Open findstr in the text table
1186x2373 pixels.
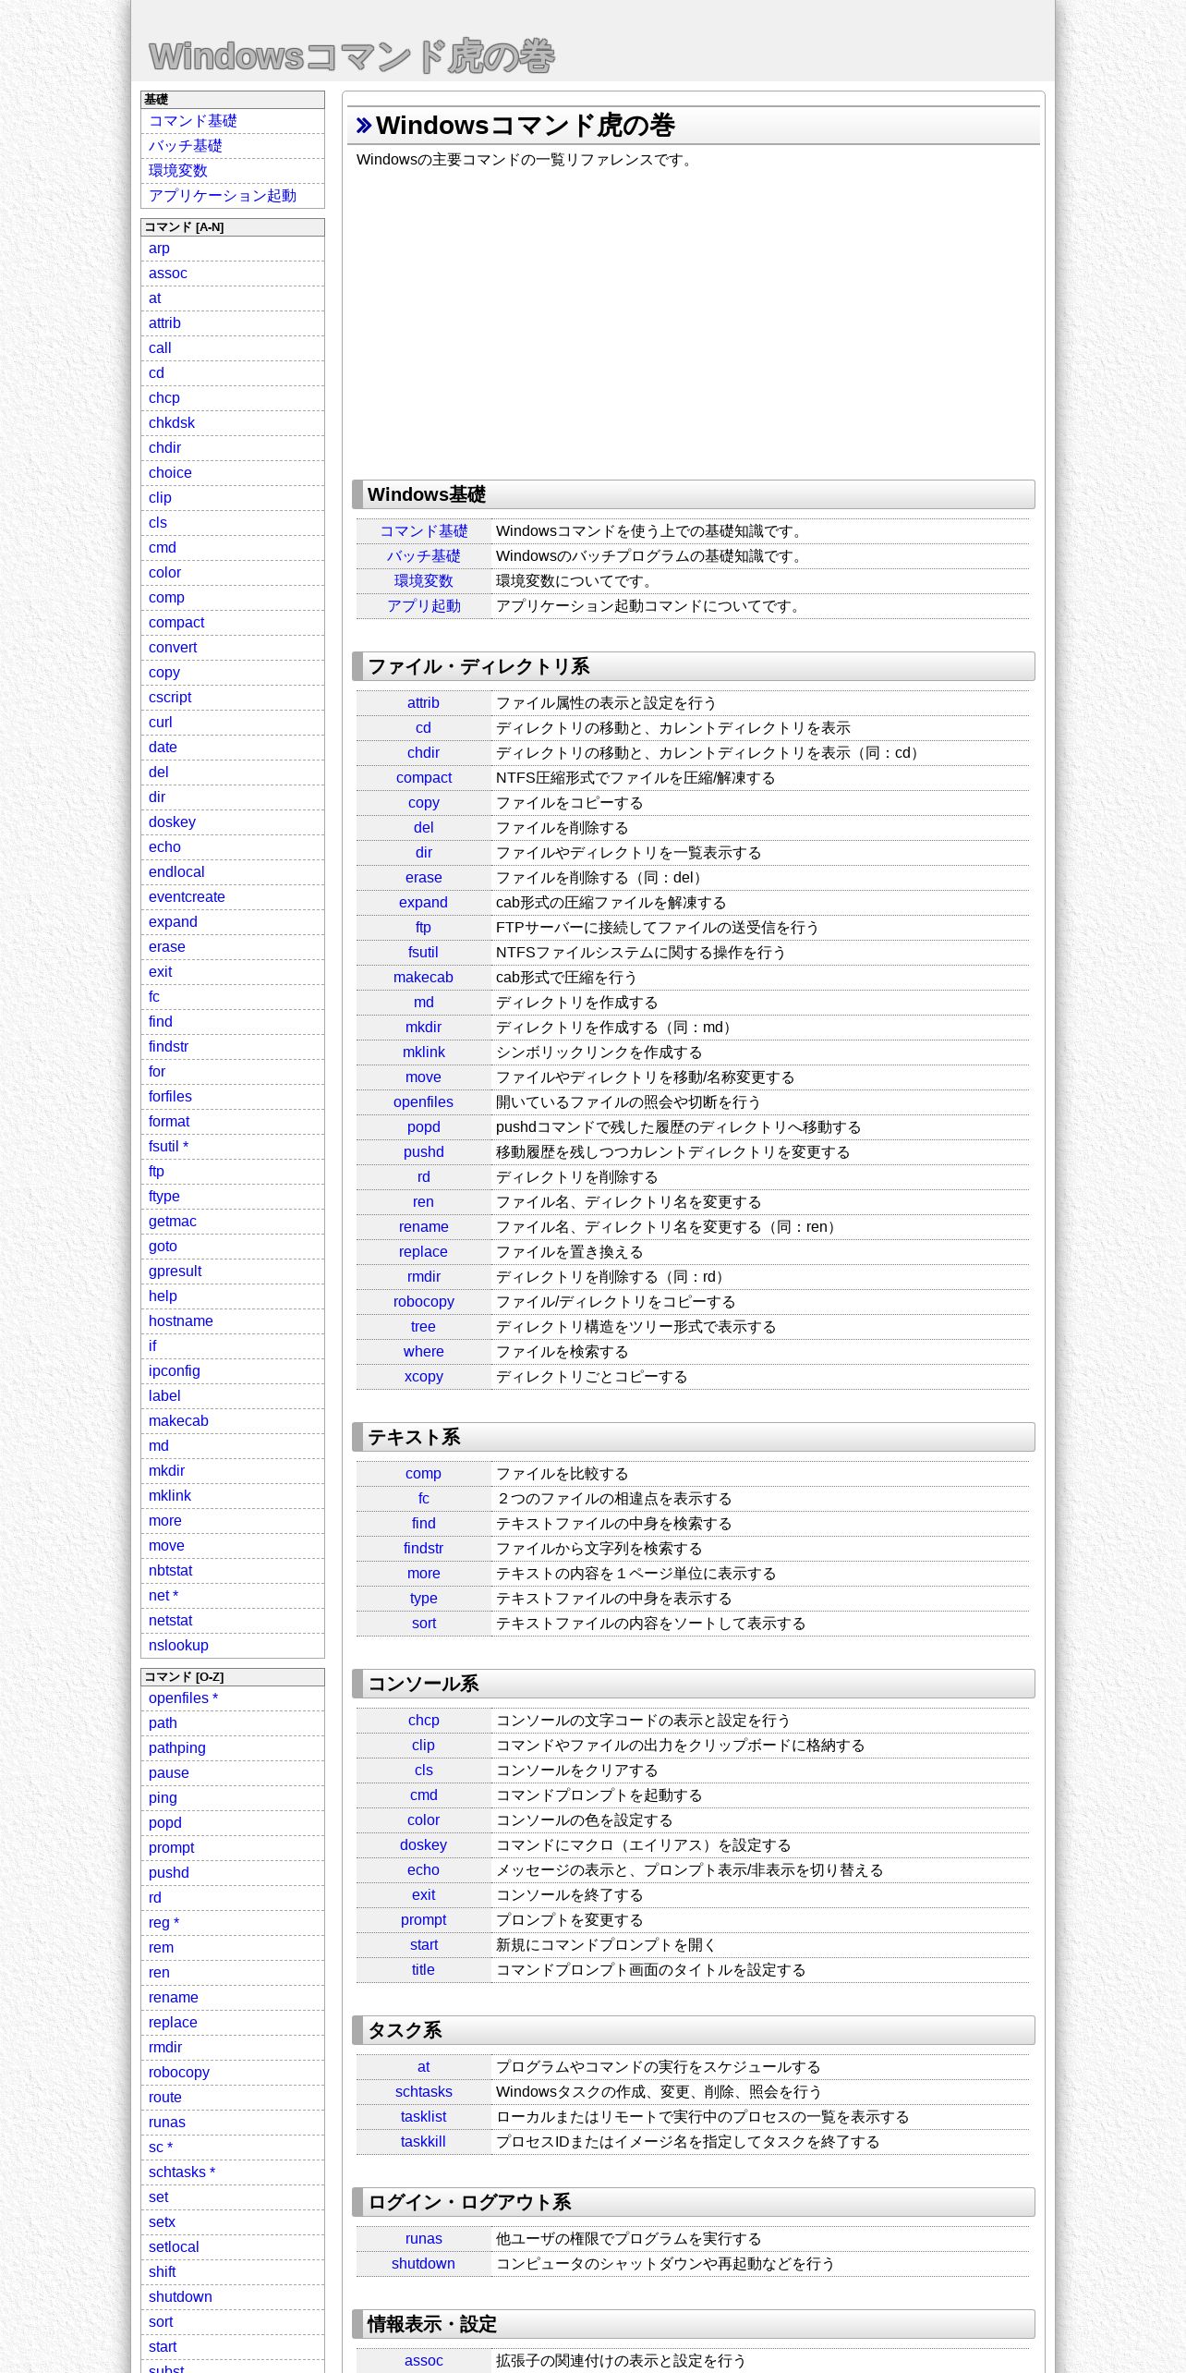[x=423, y=1549]
